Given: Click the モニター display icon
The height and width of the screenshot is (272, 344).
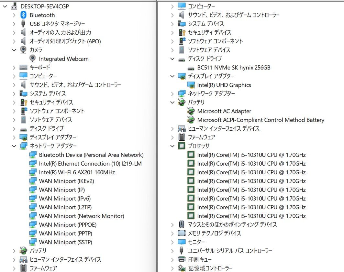Looking at the screenshot, I should pyautogui.click(x=182, y=242).
